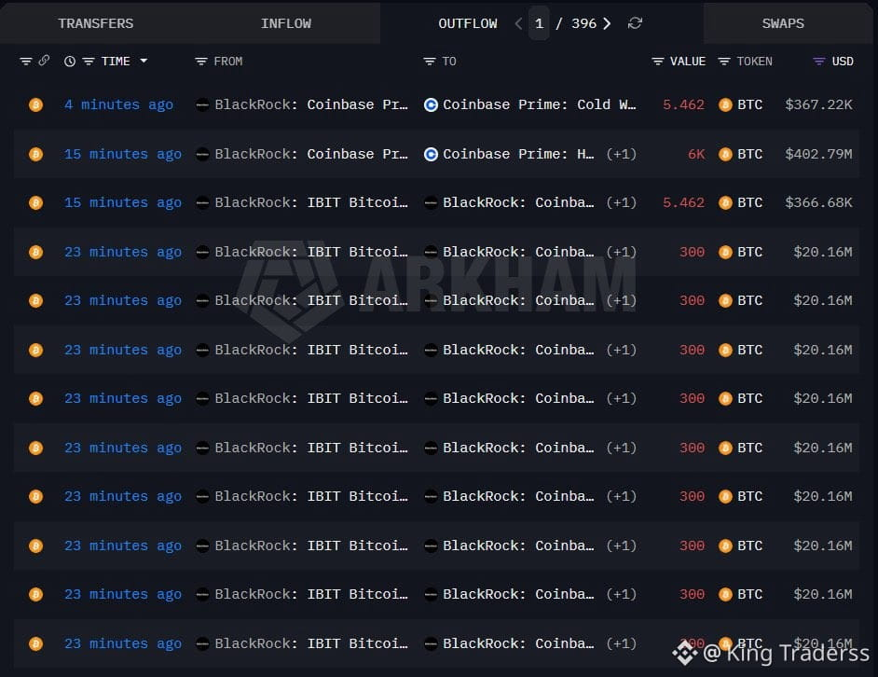
Task: Click BTC token icon in $366.68K row
Action: tap(725, 202)
